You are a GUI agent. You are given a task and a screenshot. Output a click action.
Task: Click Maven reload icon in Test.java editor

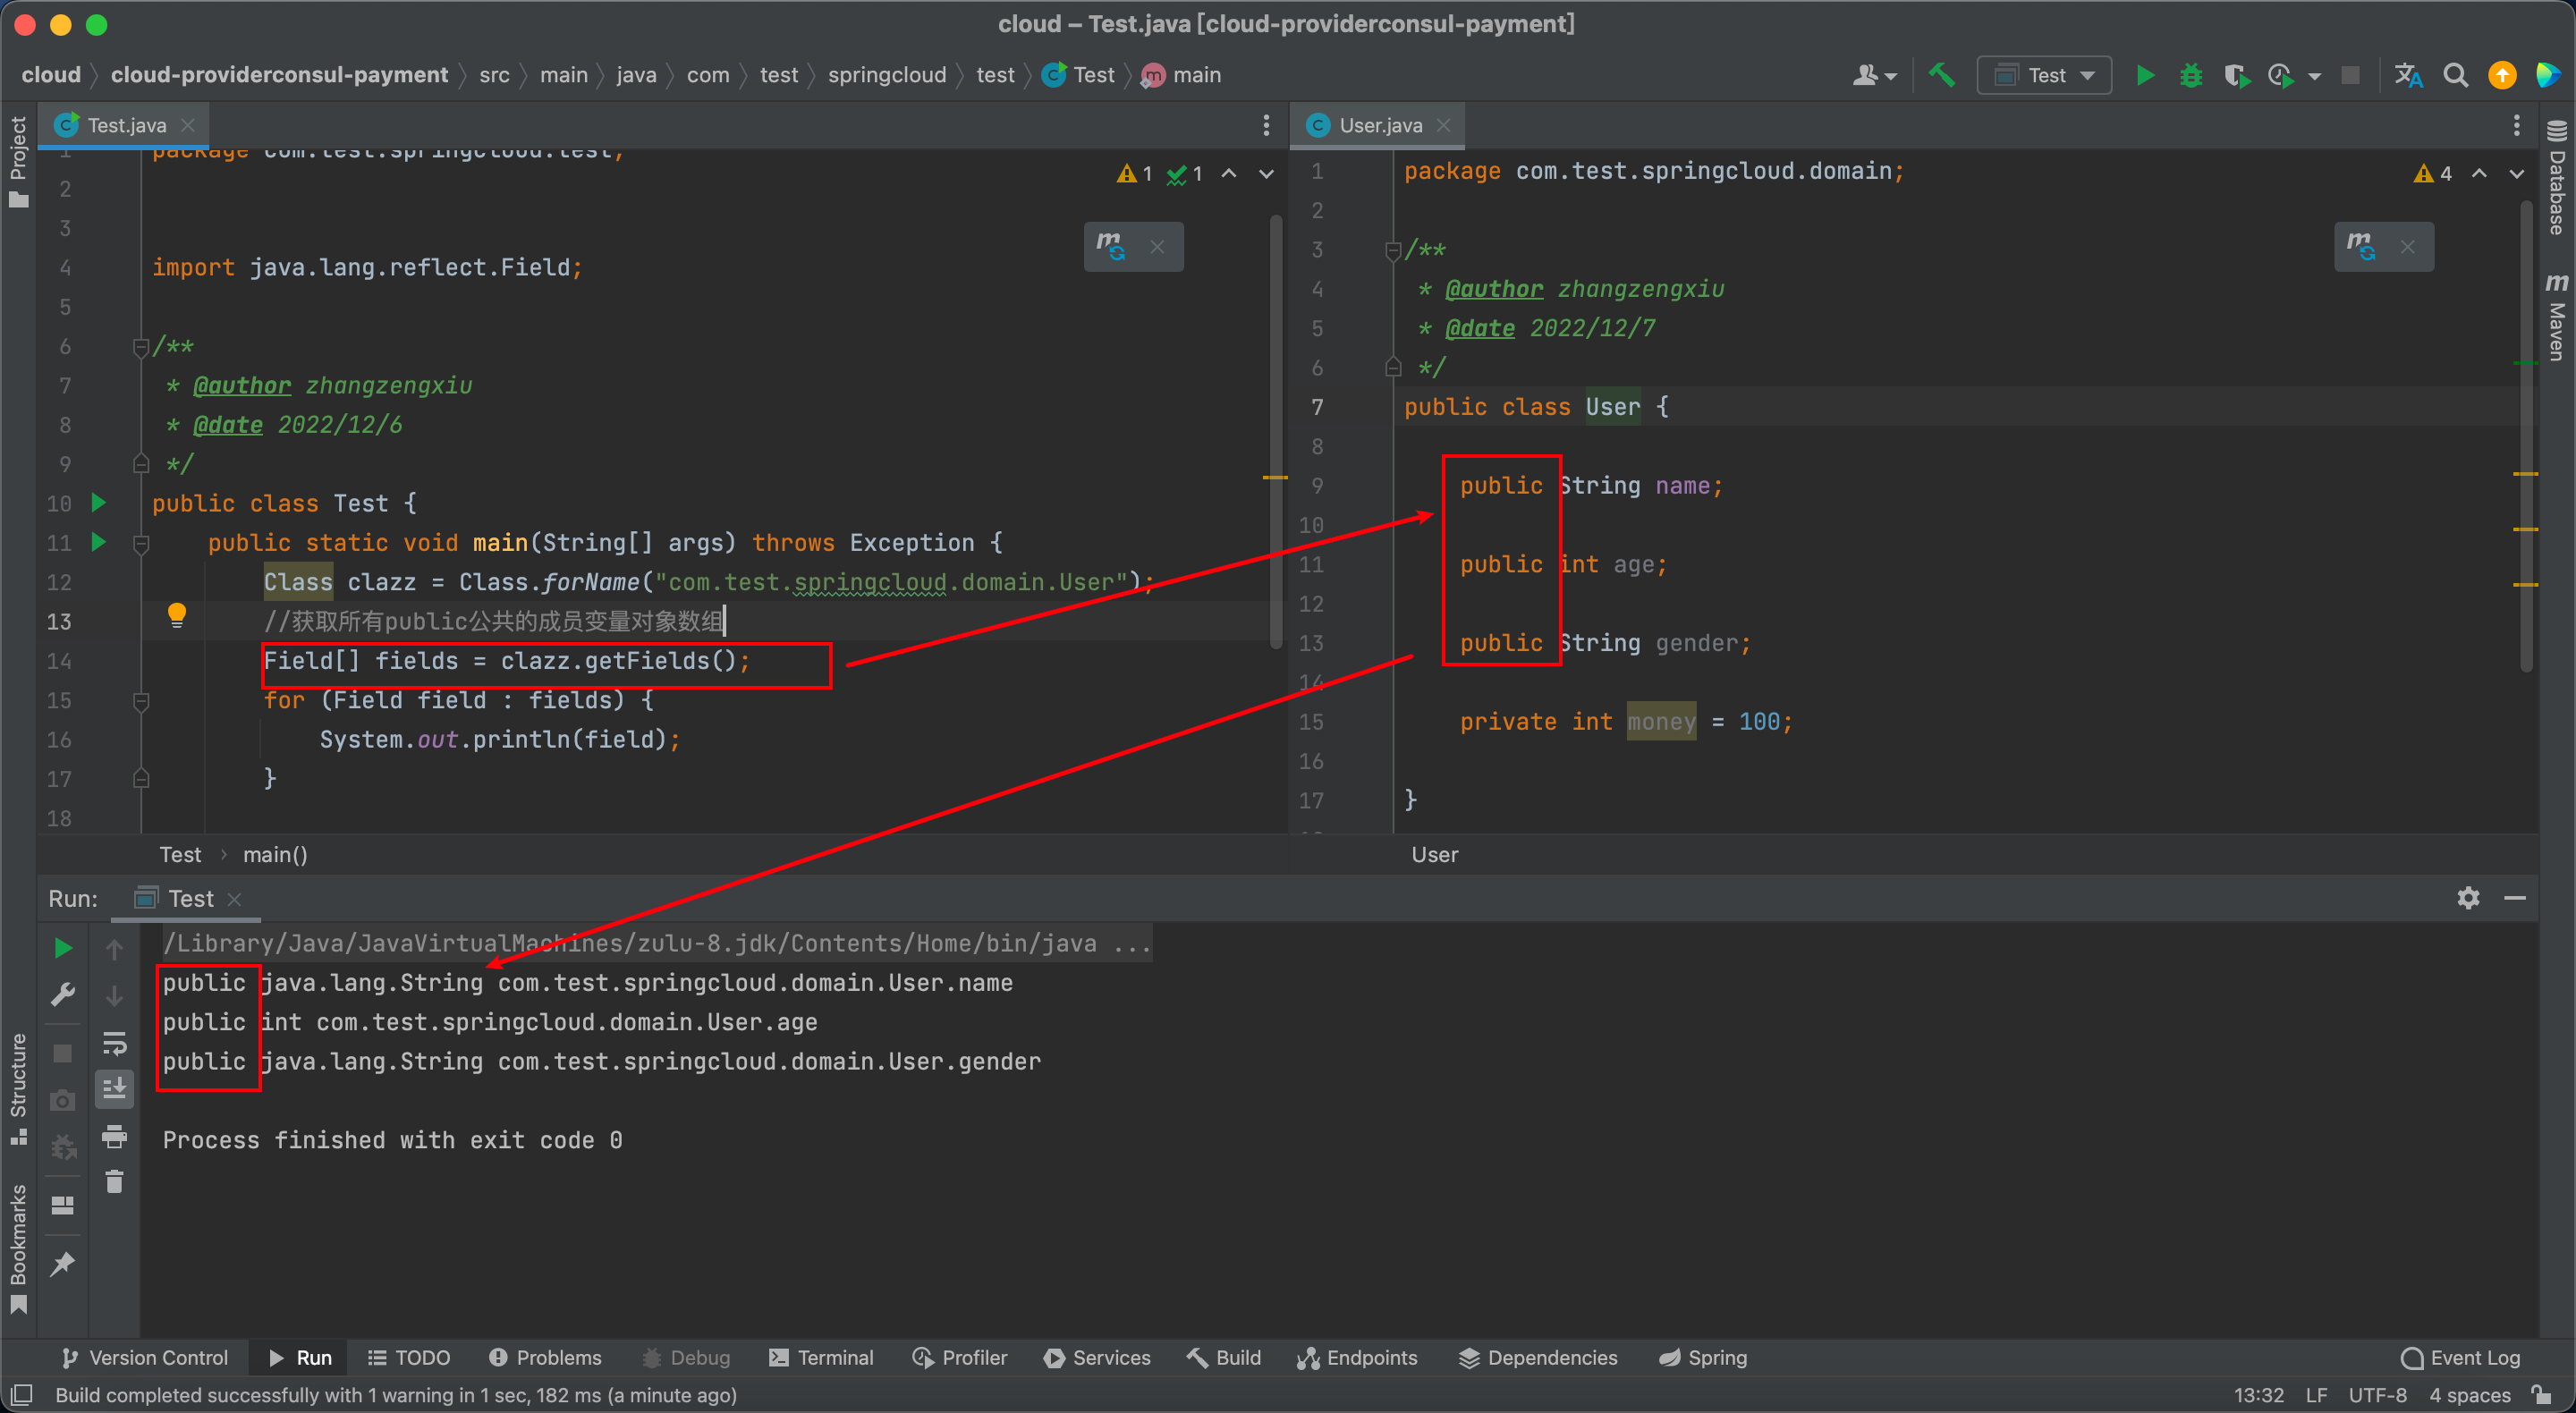pos(1110,246)
